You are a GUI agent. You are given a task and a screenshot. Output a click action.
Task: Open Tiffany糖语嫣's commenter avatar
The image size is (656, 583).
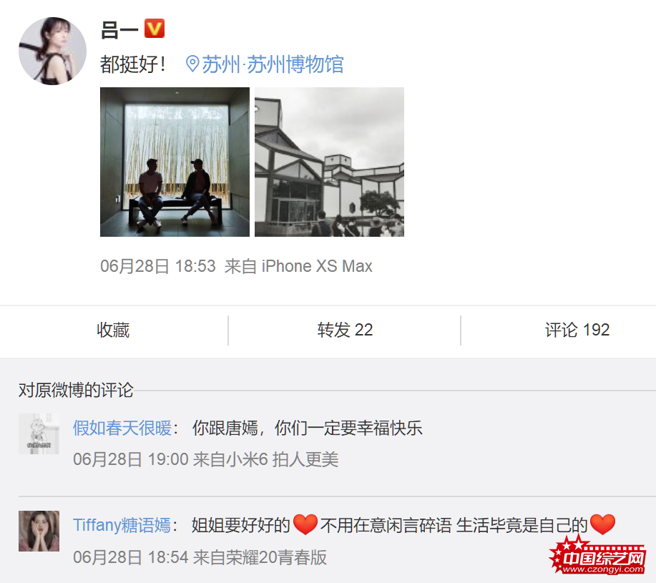click(39, 531)
